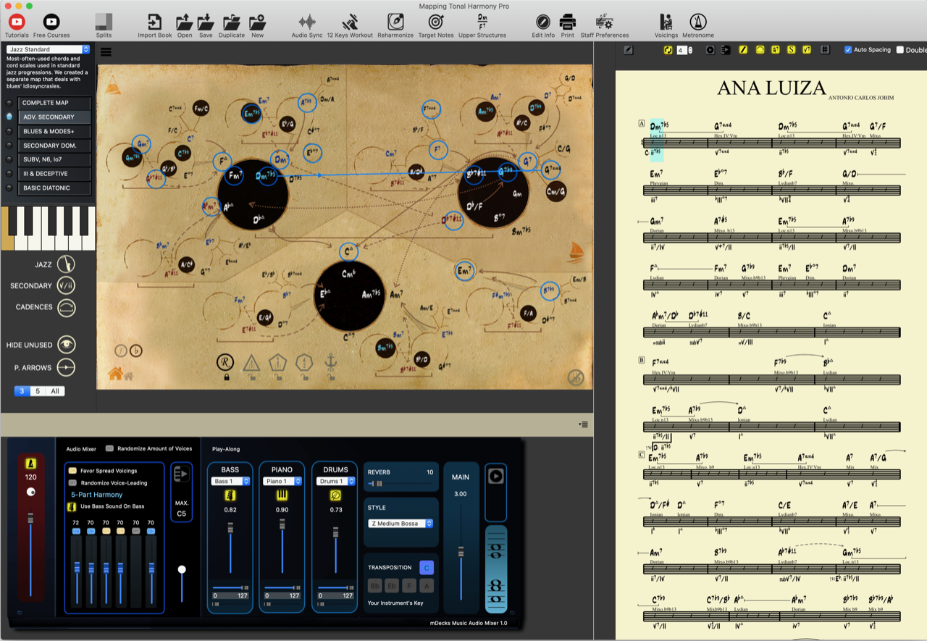Select the COMPLETE MAP entry
927x641 pixels.
pyautogui.click(x=54, y=103)
